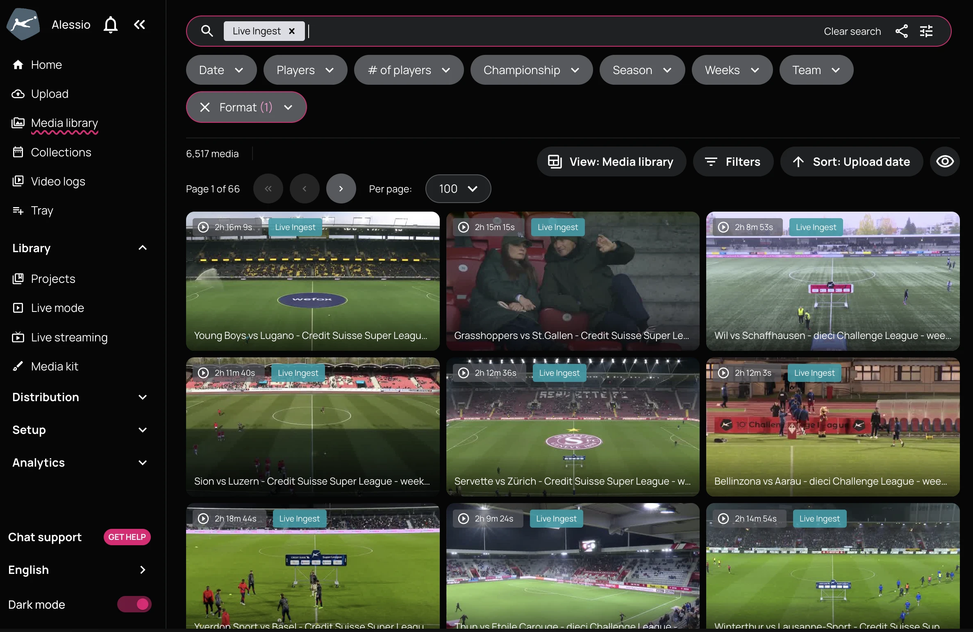Screen dimensions: 973x632
Task: Expand the Championship filter dropdown
Action: click(x=531, y=70)
